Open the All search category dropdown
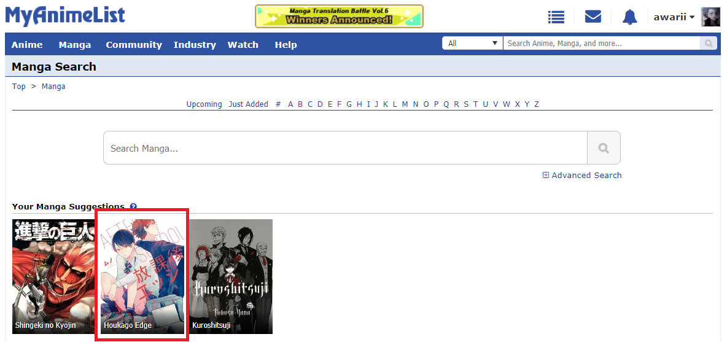The image size is (727, 342). 472,44
